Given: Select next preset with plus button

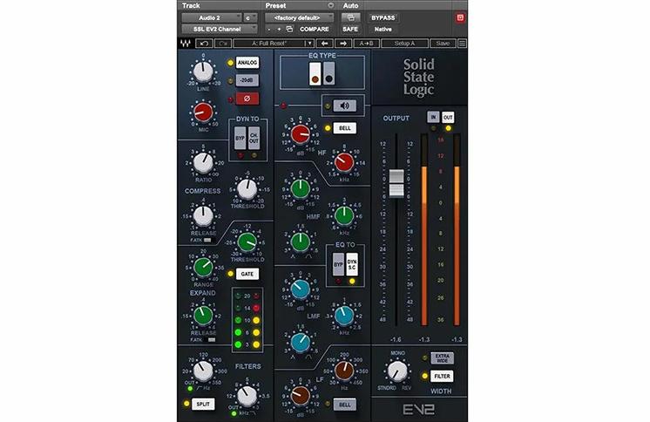Looking at the screenshot, I should click(x=279, y=29).
